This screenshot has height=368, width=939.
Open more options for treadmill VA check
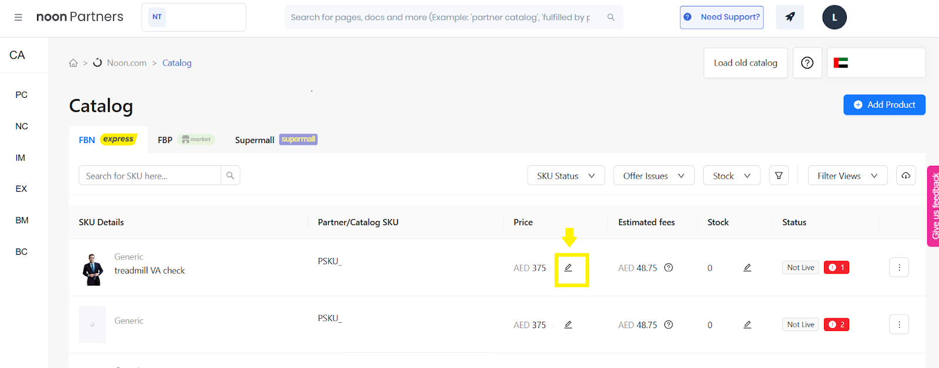click(x=899, y=268)
